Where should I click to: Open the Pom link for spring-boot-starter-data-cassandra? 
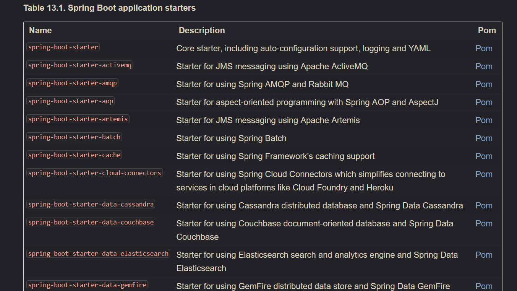click(484, 206)
